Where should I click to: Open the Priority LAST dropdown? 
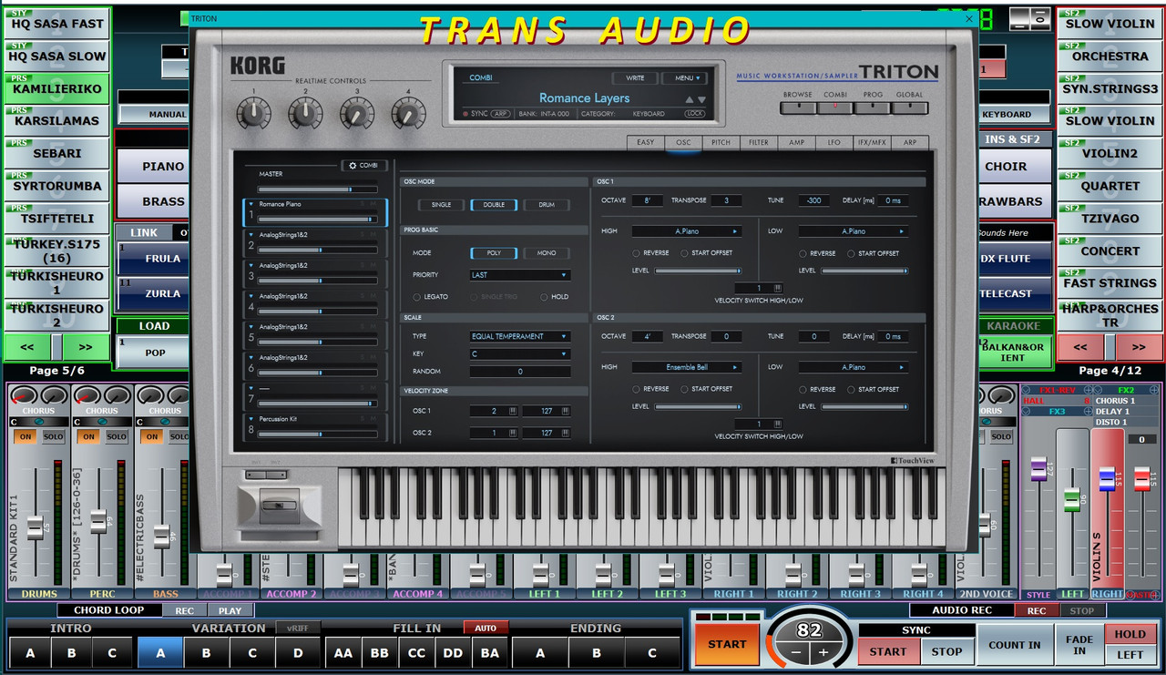click(520, 275)
